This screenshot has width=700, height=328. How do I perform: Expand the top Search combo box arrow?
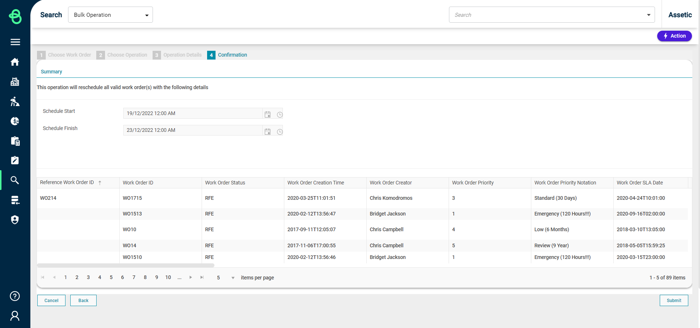pos(648,15)
